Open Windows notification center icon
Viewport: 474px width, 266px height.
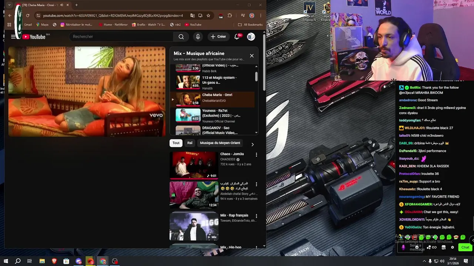point(465,261)
